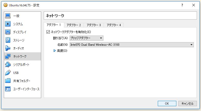The width and height of the screenshot is (201, 111).
Task: Click the ネットワーク monitors icon
Action: 8,56
